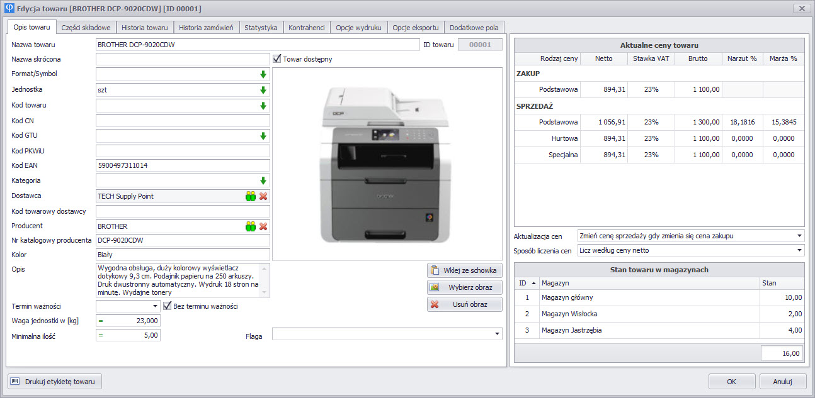The width and height of the screenshot is (815, 398).
Task: Remove Producent using the red X icon
Action: 263,226
